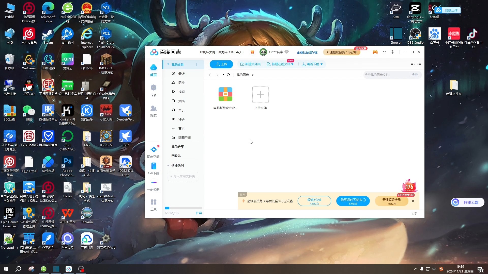Click the user avatar in the title bar
The height and width of the screenshot is (274, 488).
click(263, 52)
